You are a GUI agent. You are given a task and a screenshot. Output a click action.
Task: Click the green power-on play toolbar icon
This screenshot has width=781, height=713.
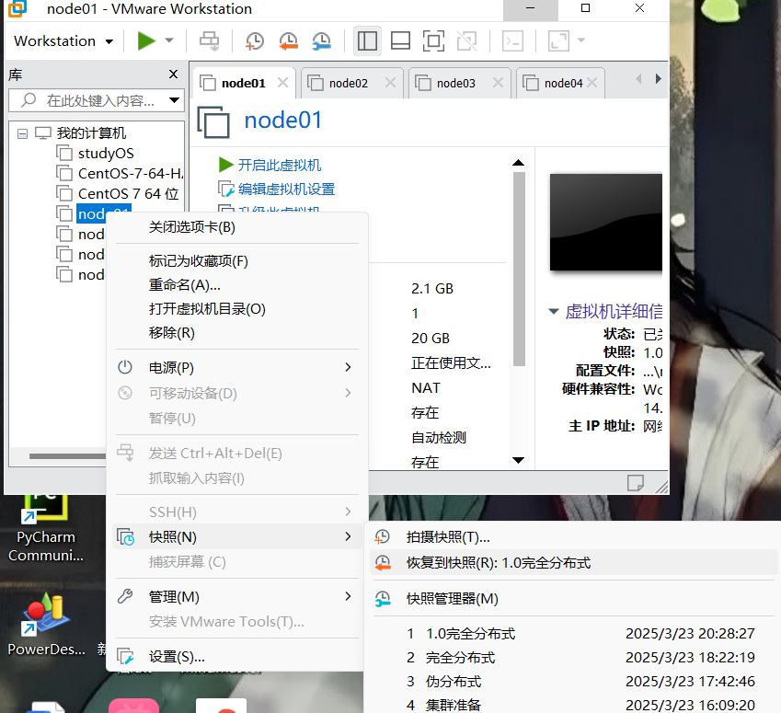[146, 40]
